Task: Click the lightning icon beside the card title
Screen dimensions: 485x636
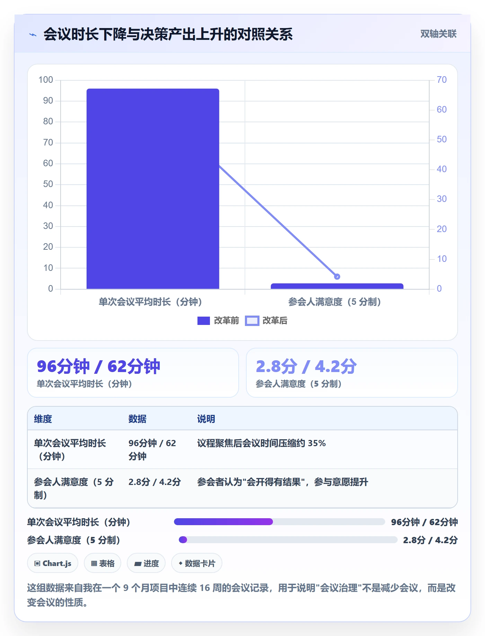Action: [x=33, y=35]
